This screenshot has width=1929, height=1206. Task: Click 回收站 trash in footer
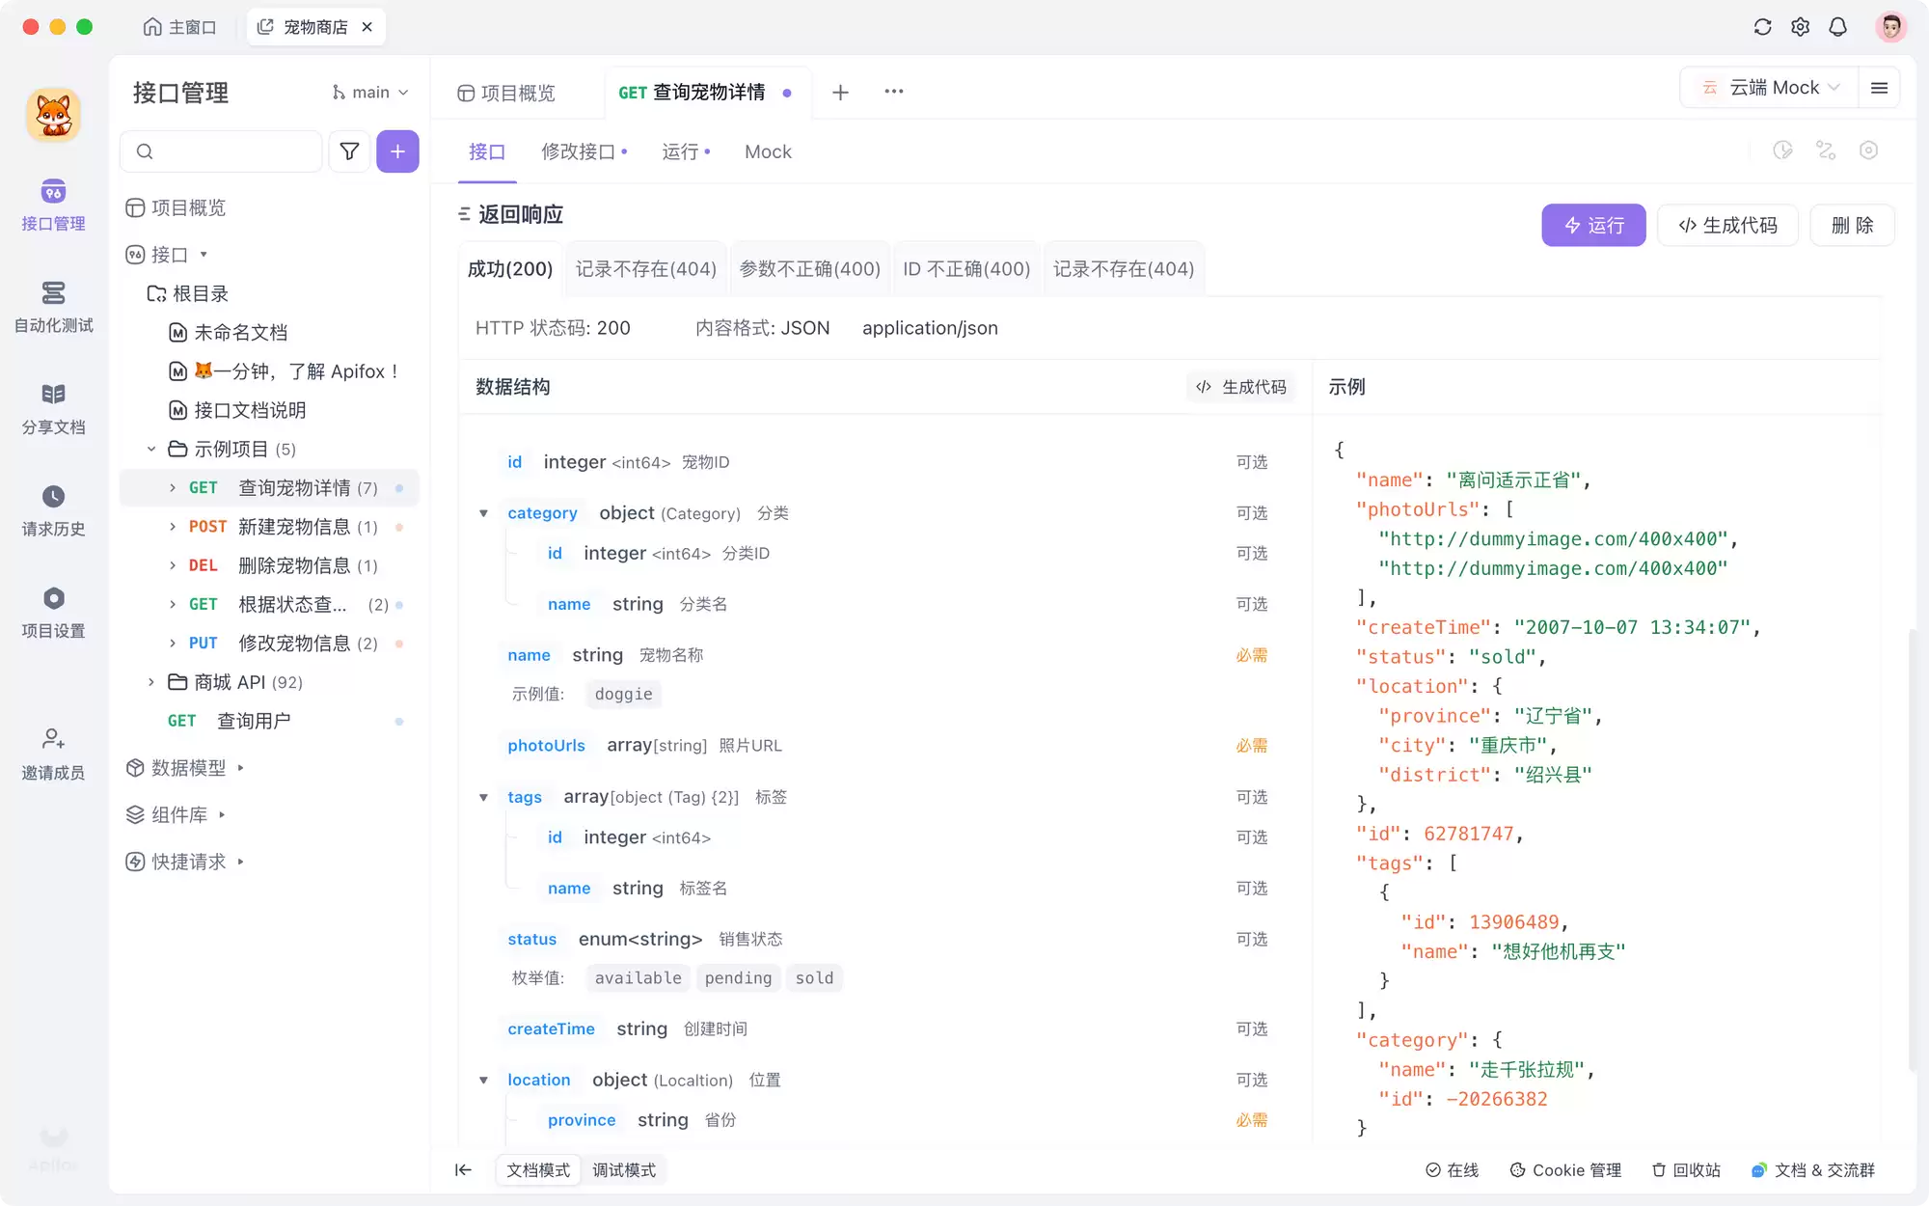click(x=1686, y=1170)
